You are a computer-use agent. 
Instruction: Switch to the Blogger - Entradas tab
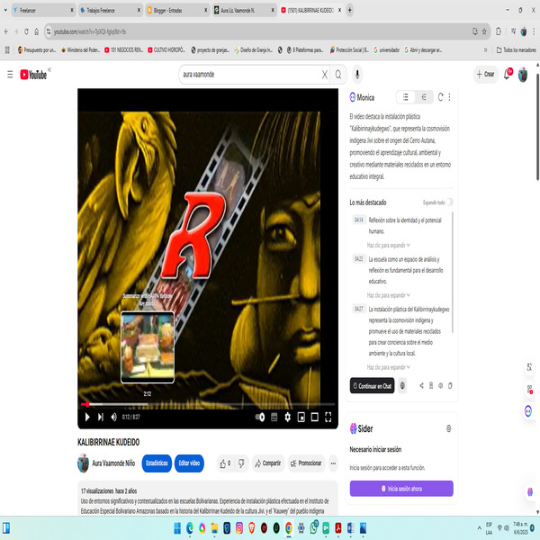[177, 10]
